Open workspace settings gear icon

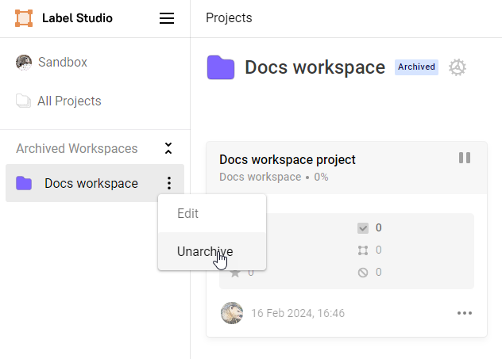(x=457, y=67)
